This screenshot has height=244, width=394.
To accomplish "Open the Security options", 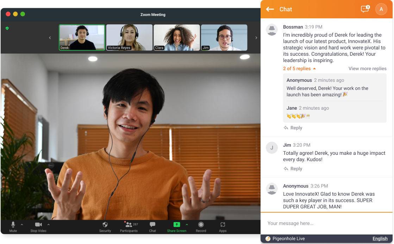I will tap(105, 227).
